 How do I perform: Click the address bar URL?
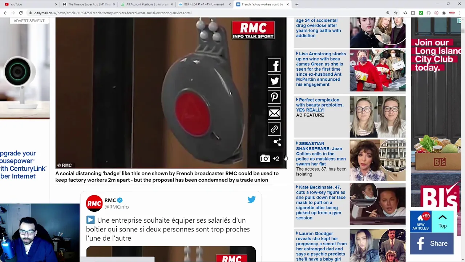(113, 13)
